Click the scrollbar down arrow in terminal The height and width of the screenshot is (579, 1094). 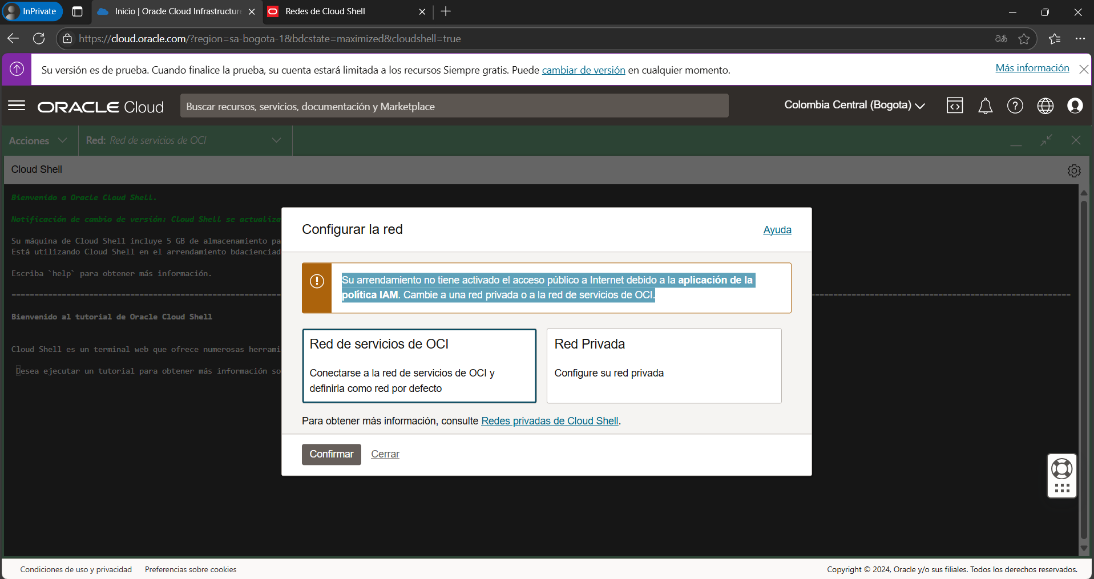tap(1084, 549)
